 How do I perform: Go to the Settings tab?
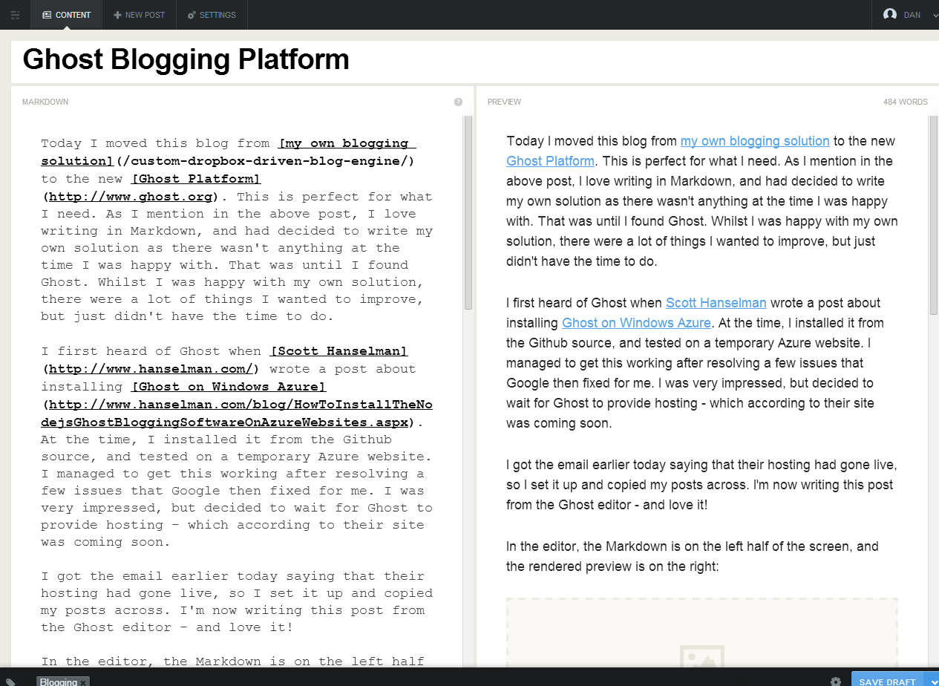point(212,15)
